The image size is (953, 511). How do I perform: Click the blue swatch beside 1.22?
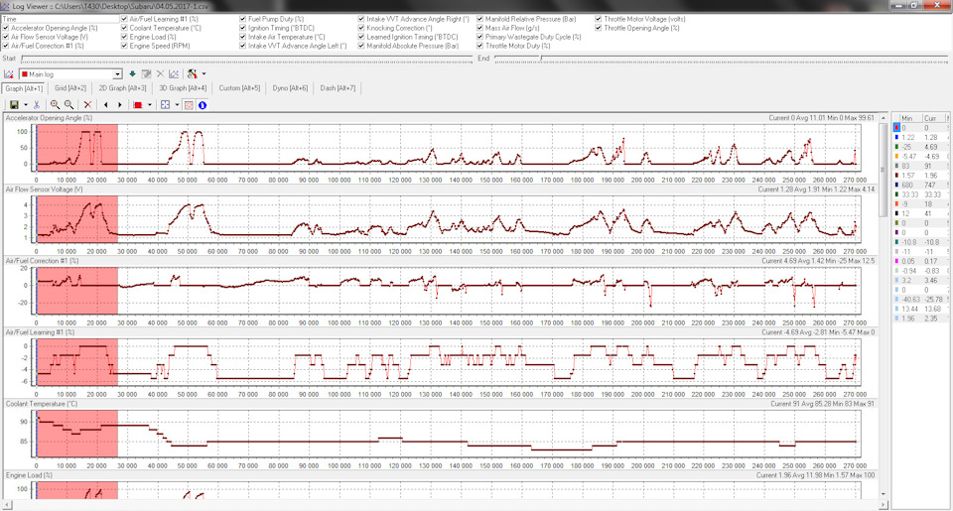point(895,137)
